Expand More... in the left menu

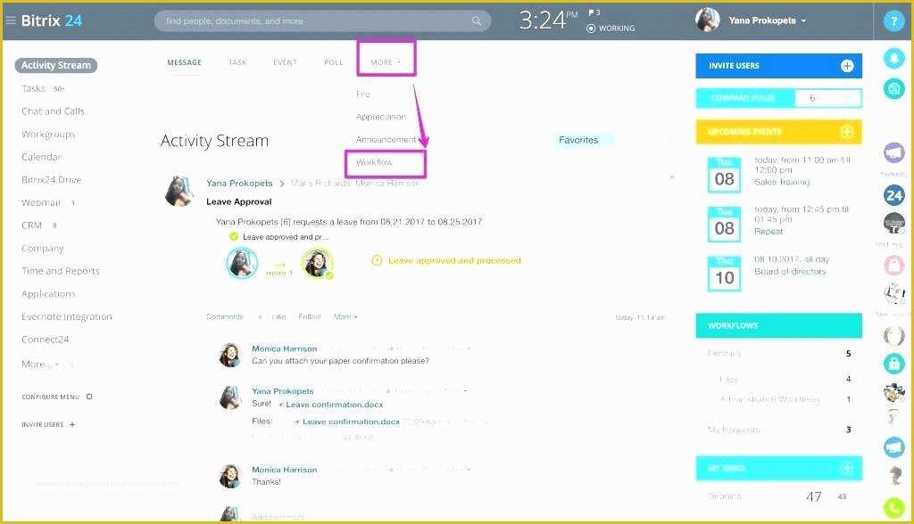(40, 364)
